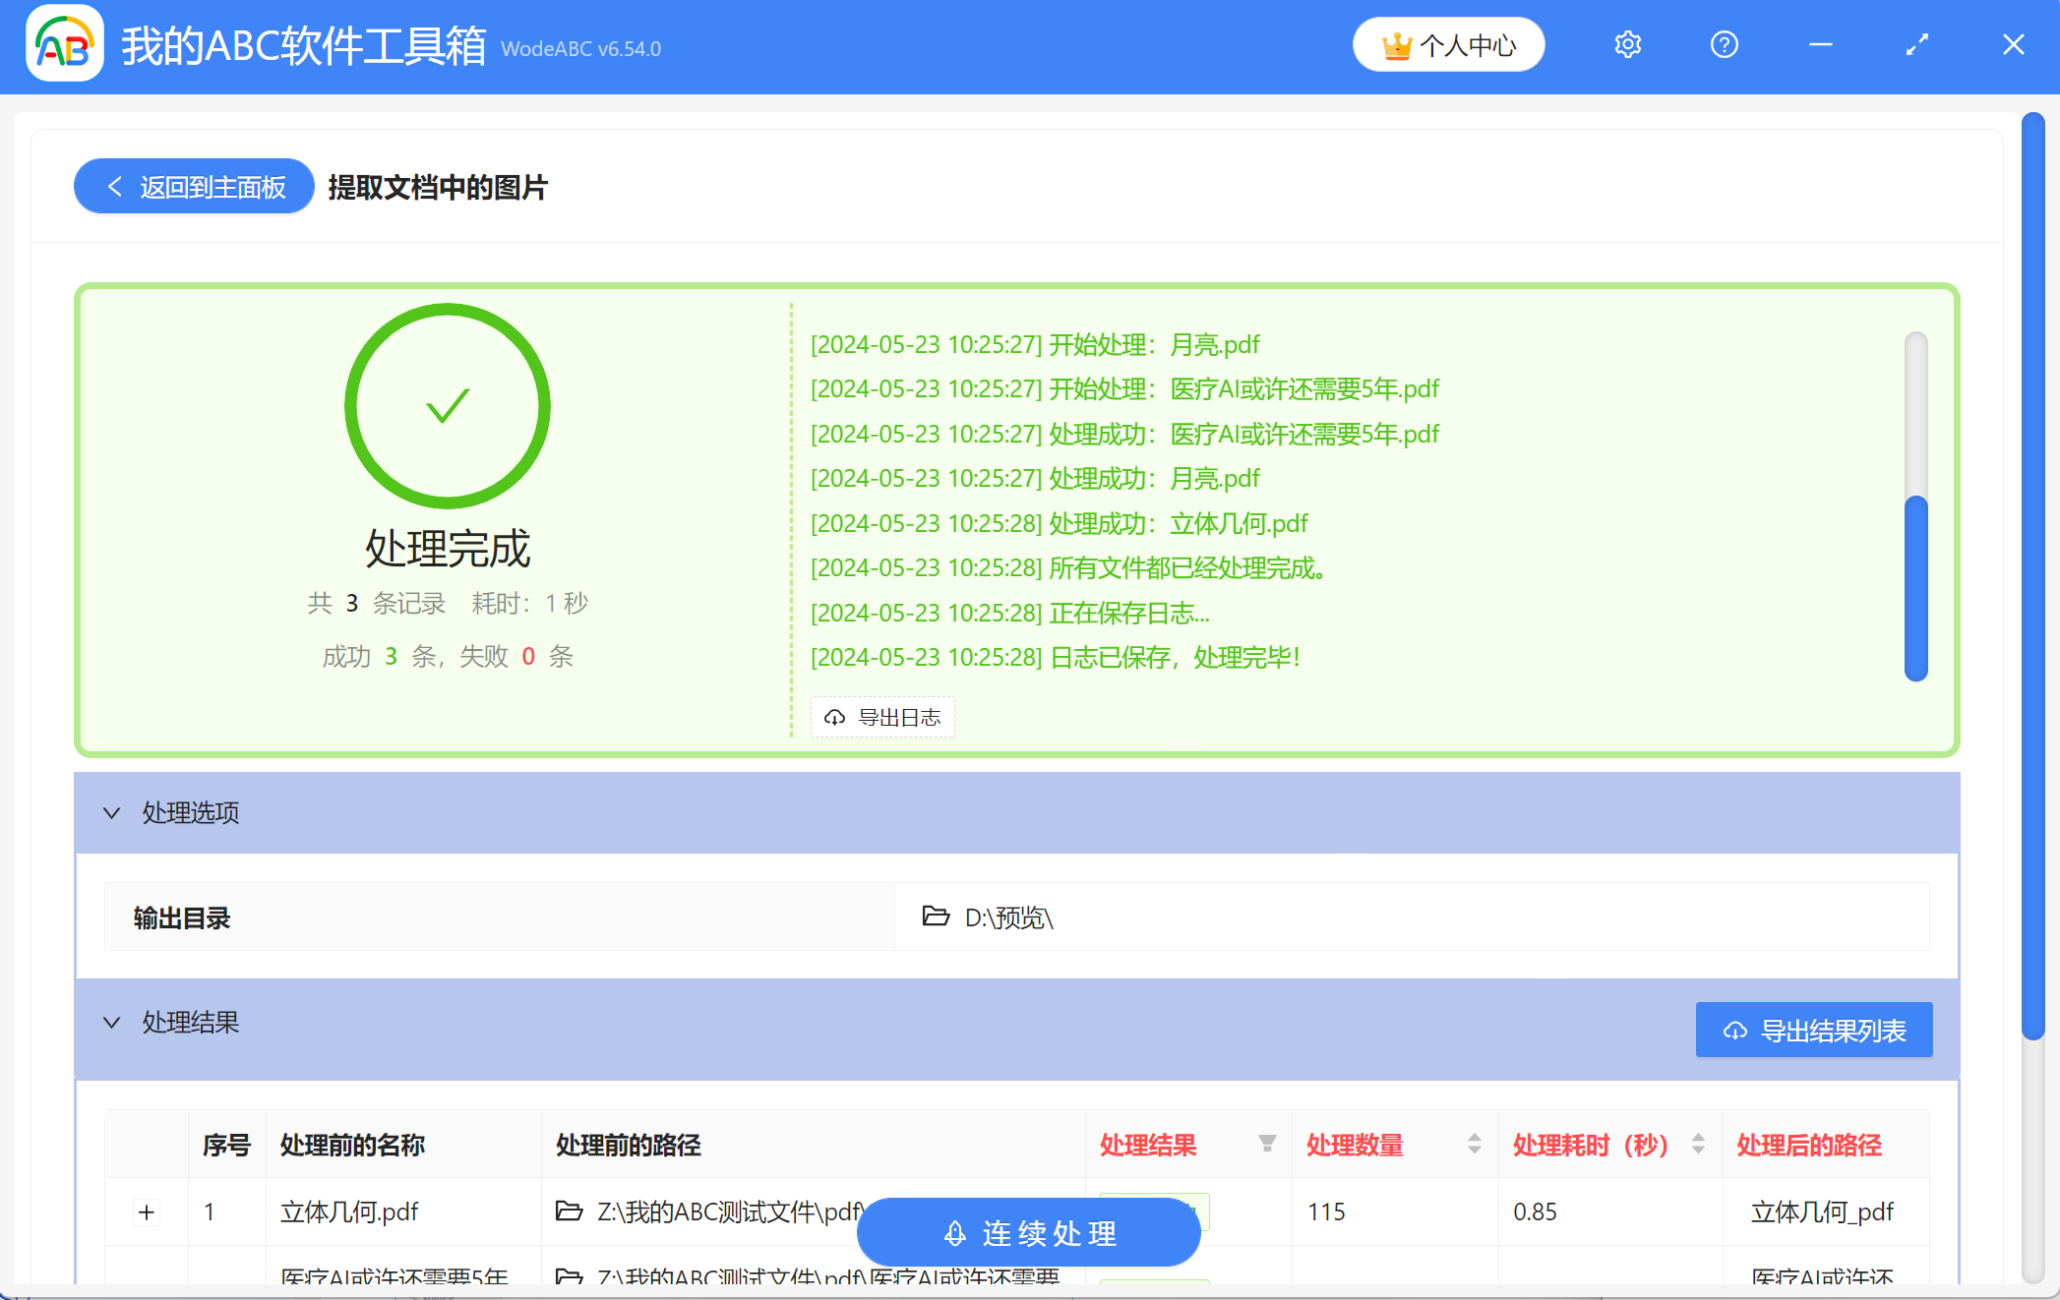Click the folder icon in the 医疗AI row path

pyautogui.click(x=568, y=1276)
